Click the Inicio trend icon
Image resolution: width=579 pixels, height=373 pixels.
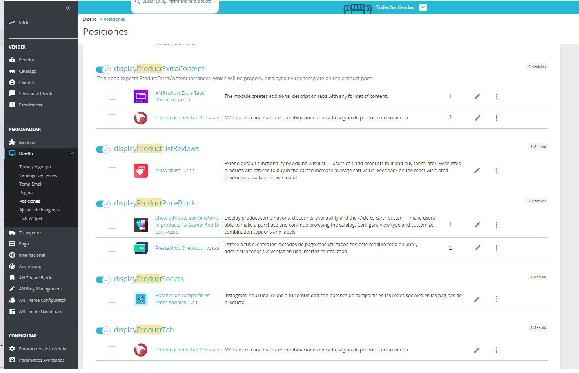click(x=12, y=23)
